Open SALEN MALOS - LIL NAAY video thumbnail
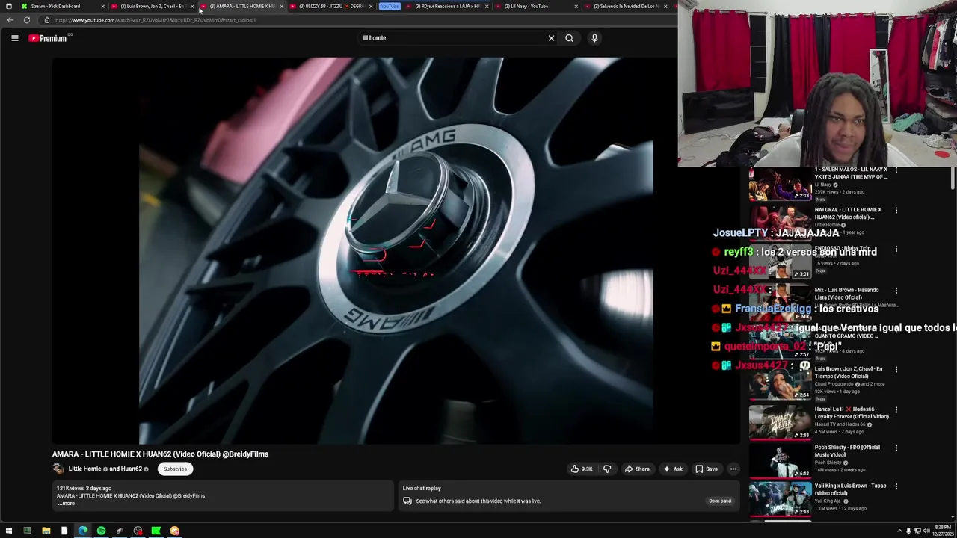The width and height of the screenshot is (957, 538). coord(780,185)
